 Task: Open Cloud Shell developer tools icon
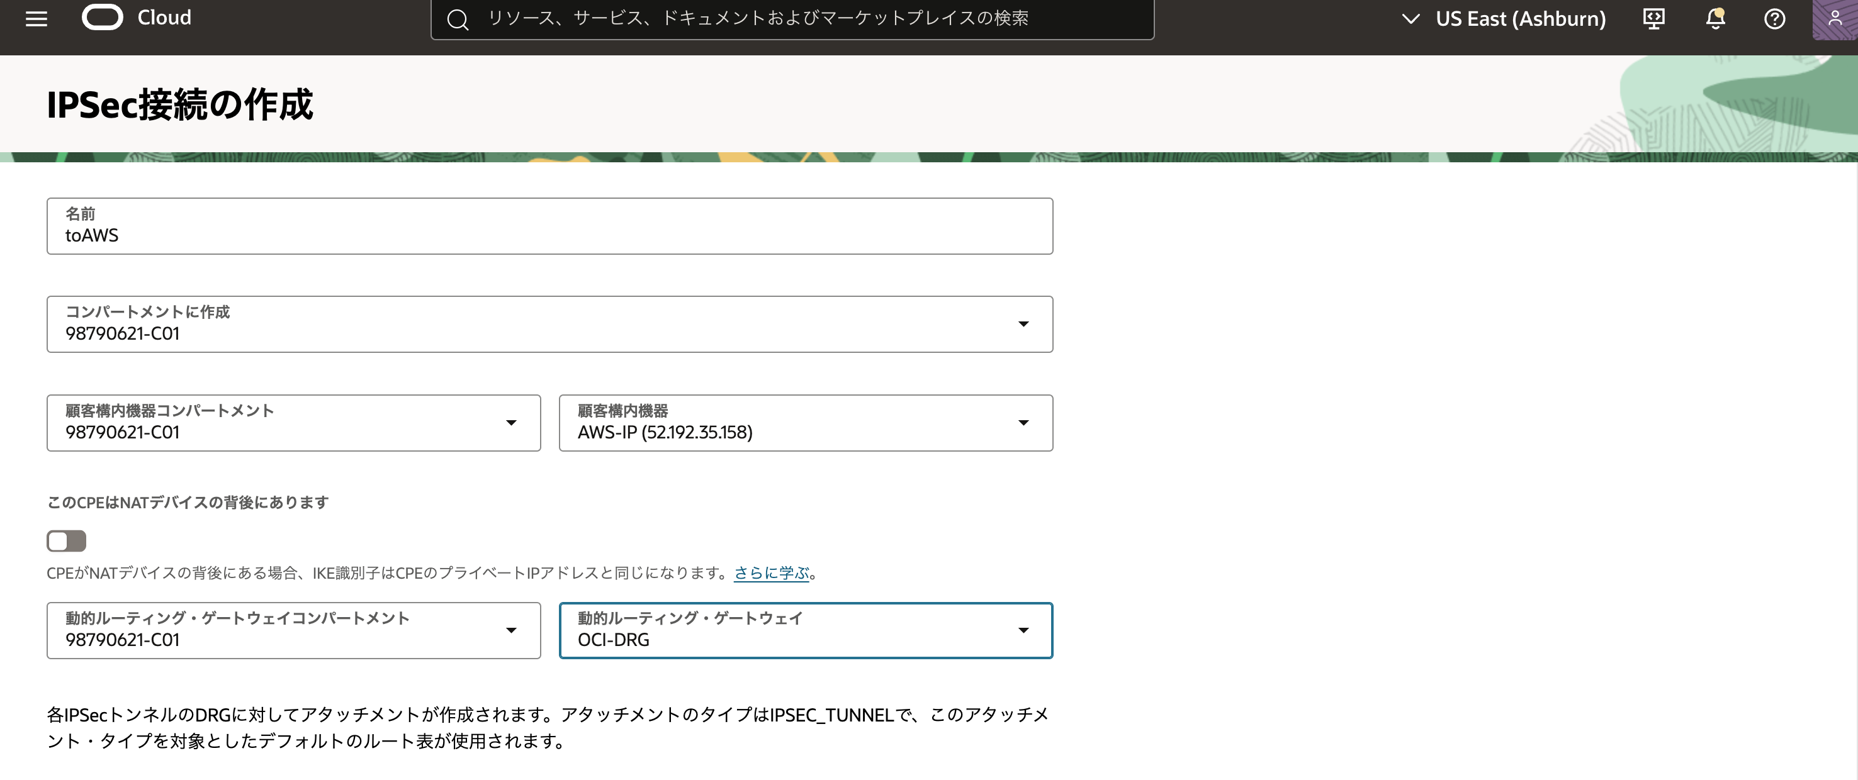1653,19
